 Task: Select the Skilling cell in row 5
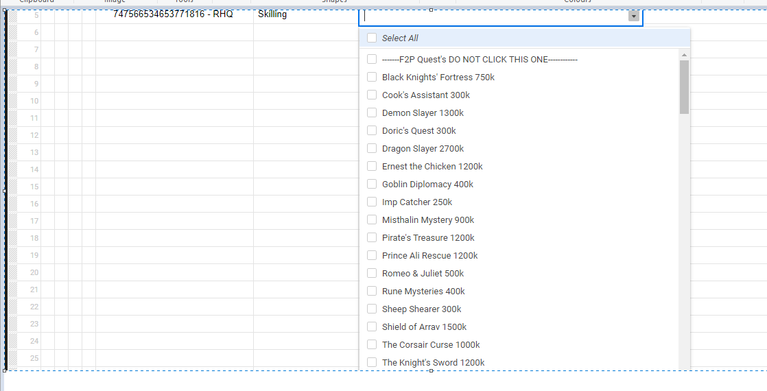pos(306,15)
